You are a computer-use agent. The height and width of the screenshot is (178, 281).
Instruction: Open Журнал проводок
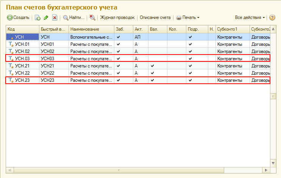pos(117,17)
